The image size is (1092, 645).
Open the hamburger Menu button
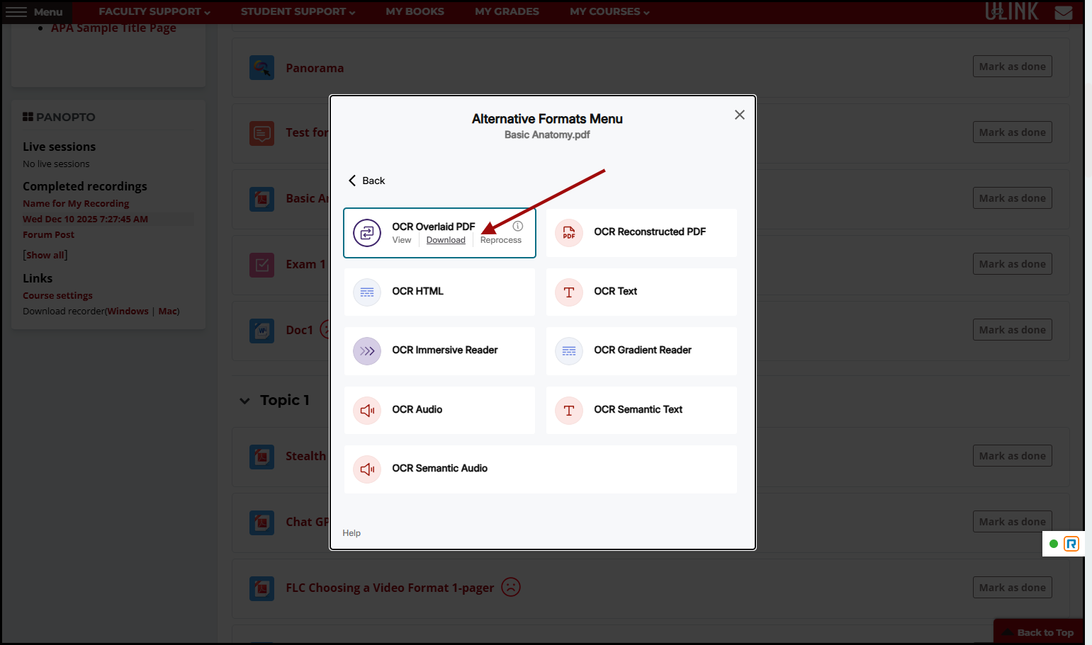point(34,12)
